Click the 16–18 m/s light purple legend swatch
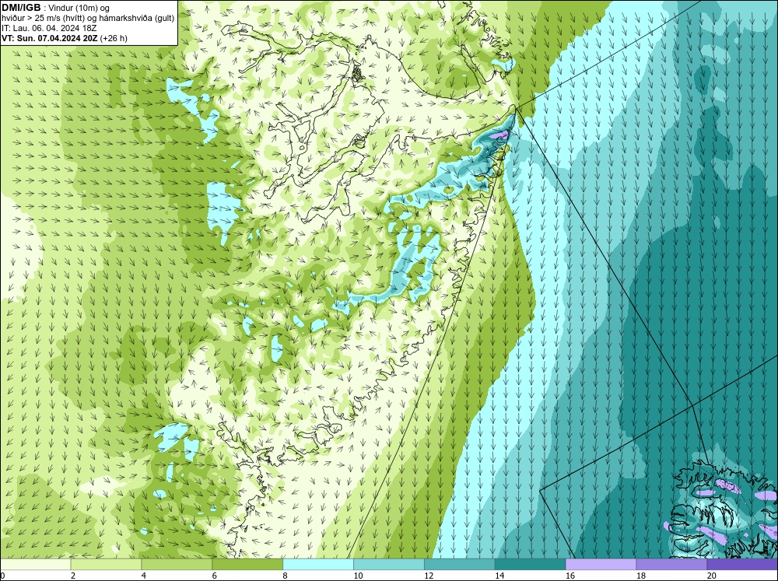The image size is (778, 581). (x=601, y=565)
